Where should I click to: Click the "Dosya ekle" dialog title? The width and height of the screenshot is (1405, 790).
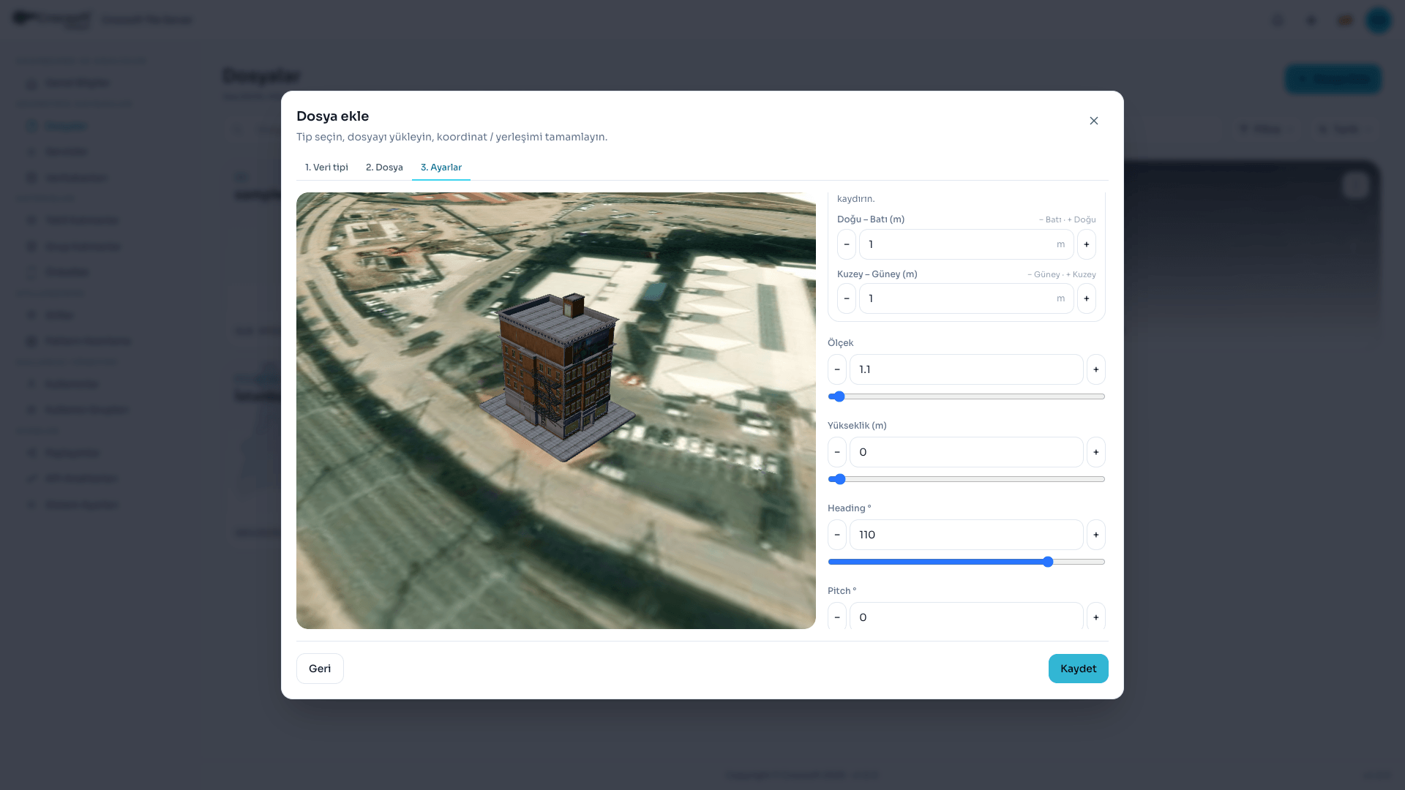point(332,116)
